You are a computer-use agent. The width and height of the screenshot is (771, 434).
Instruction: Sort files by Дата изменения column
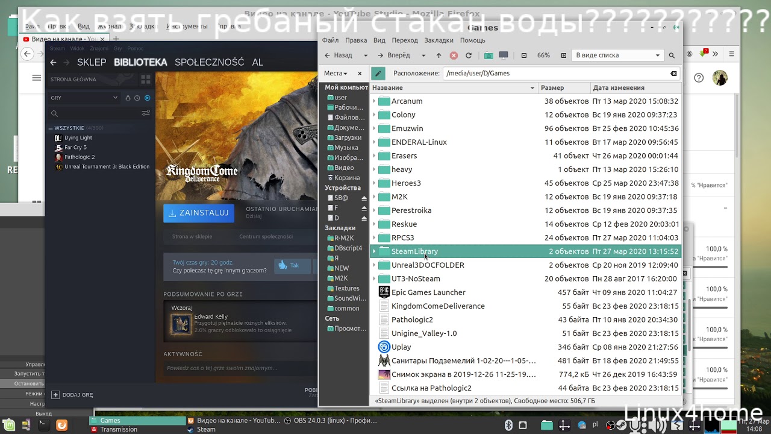[x=635, y=88]
